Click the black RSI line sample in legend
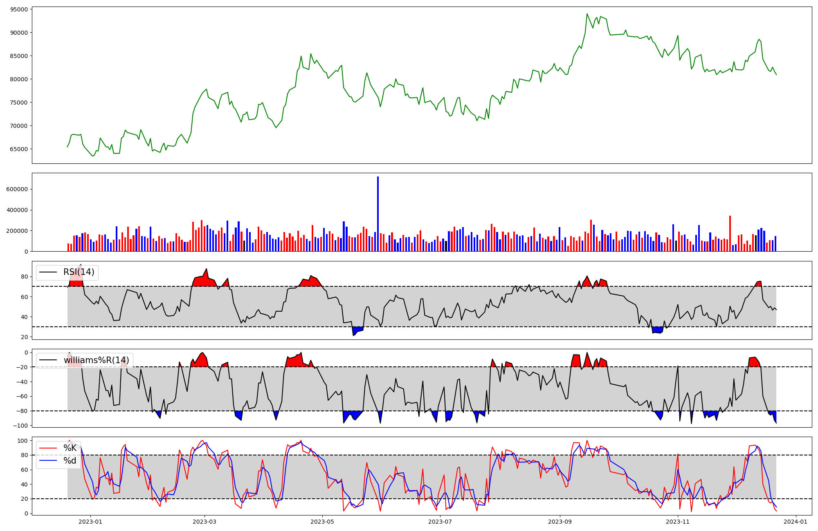Image resolution: width=818 pixels, height=531 pixels. pyautogui.click(x=48, y=272)
